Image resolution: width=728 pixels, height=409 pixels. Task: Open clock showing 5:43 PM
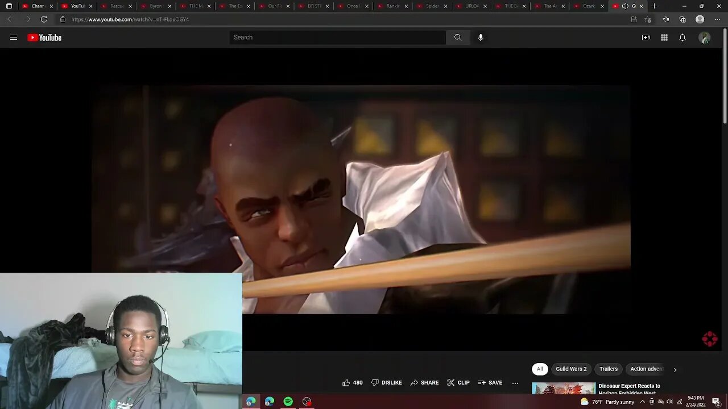(x=696, y=402)
